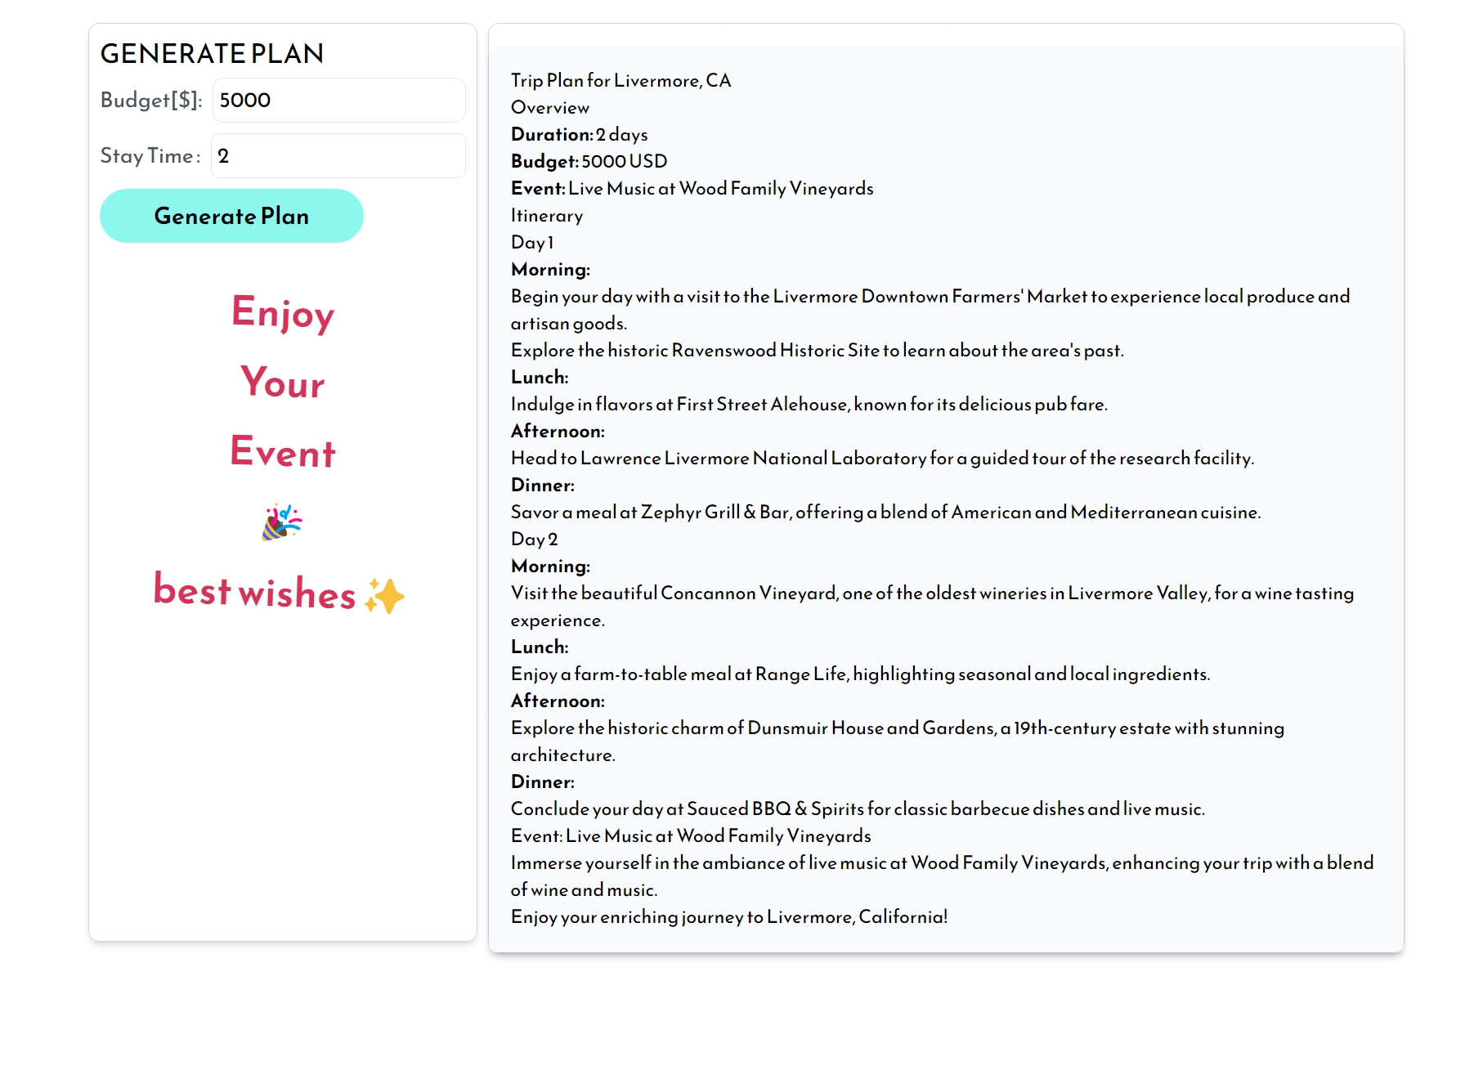
Task: Click the Enjoy your enriching journey closing line
Action: click(729, 916)
